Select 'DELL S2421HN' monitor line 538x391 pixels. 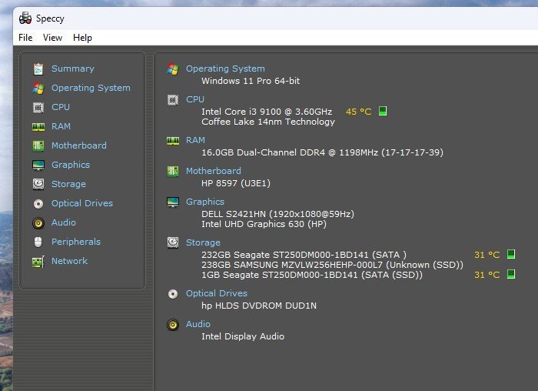(x=277, y=214)
